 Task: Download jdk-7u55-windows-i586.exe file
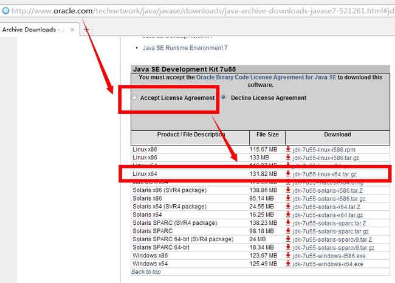point(329,256)
